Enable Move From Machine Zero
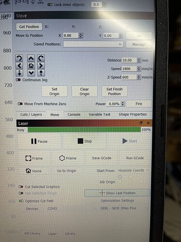Screen dimensions: 181x242 pyautogui.click(x=20, y=104)
